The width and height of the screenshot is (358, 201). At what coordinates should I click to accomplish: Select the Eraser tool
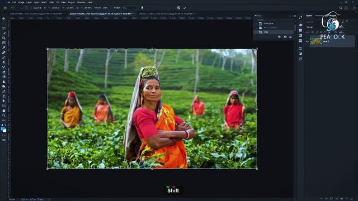coord(4,72)
